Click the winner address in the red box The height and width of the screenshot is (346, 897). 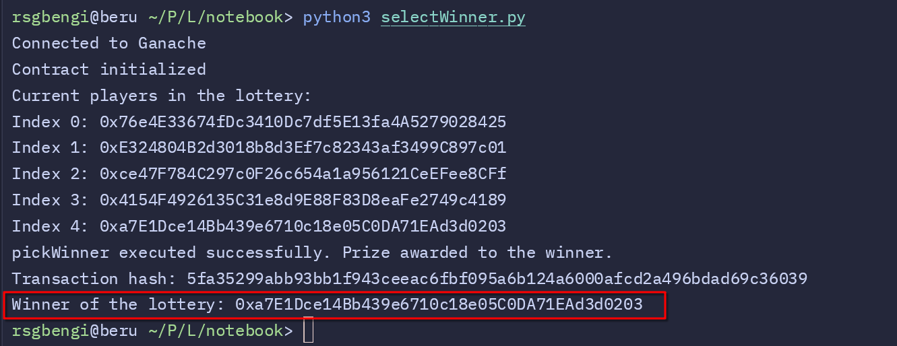coord(439,305)
